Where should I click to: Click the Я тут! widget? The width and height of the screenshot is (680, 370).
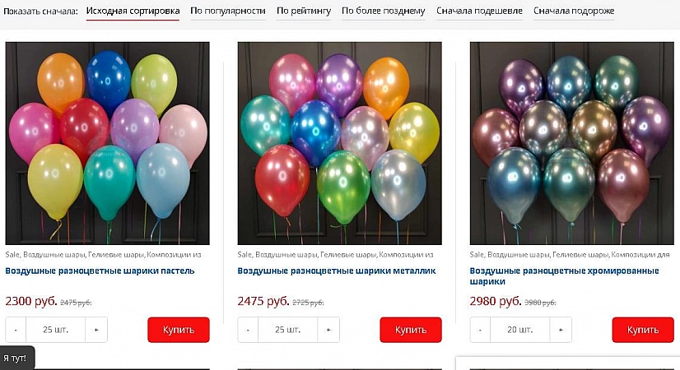point(16,358)
